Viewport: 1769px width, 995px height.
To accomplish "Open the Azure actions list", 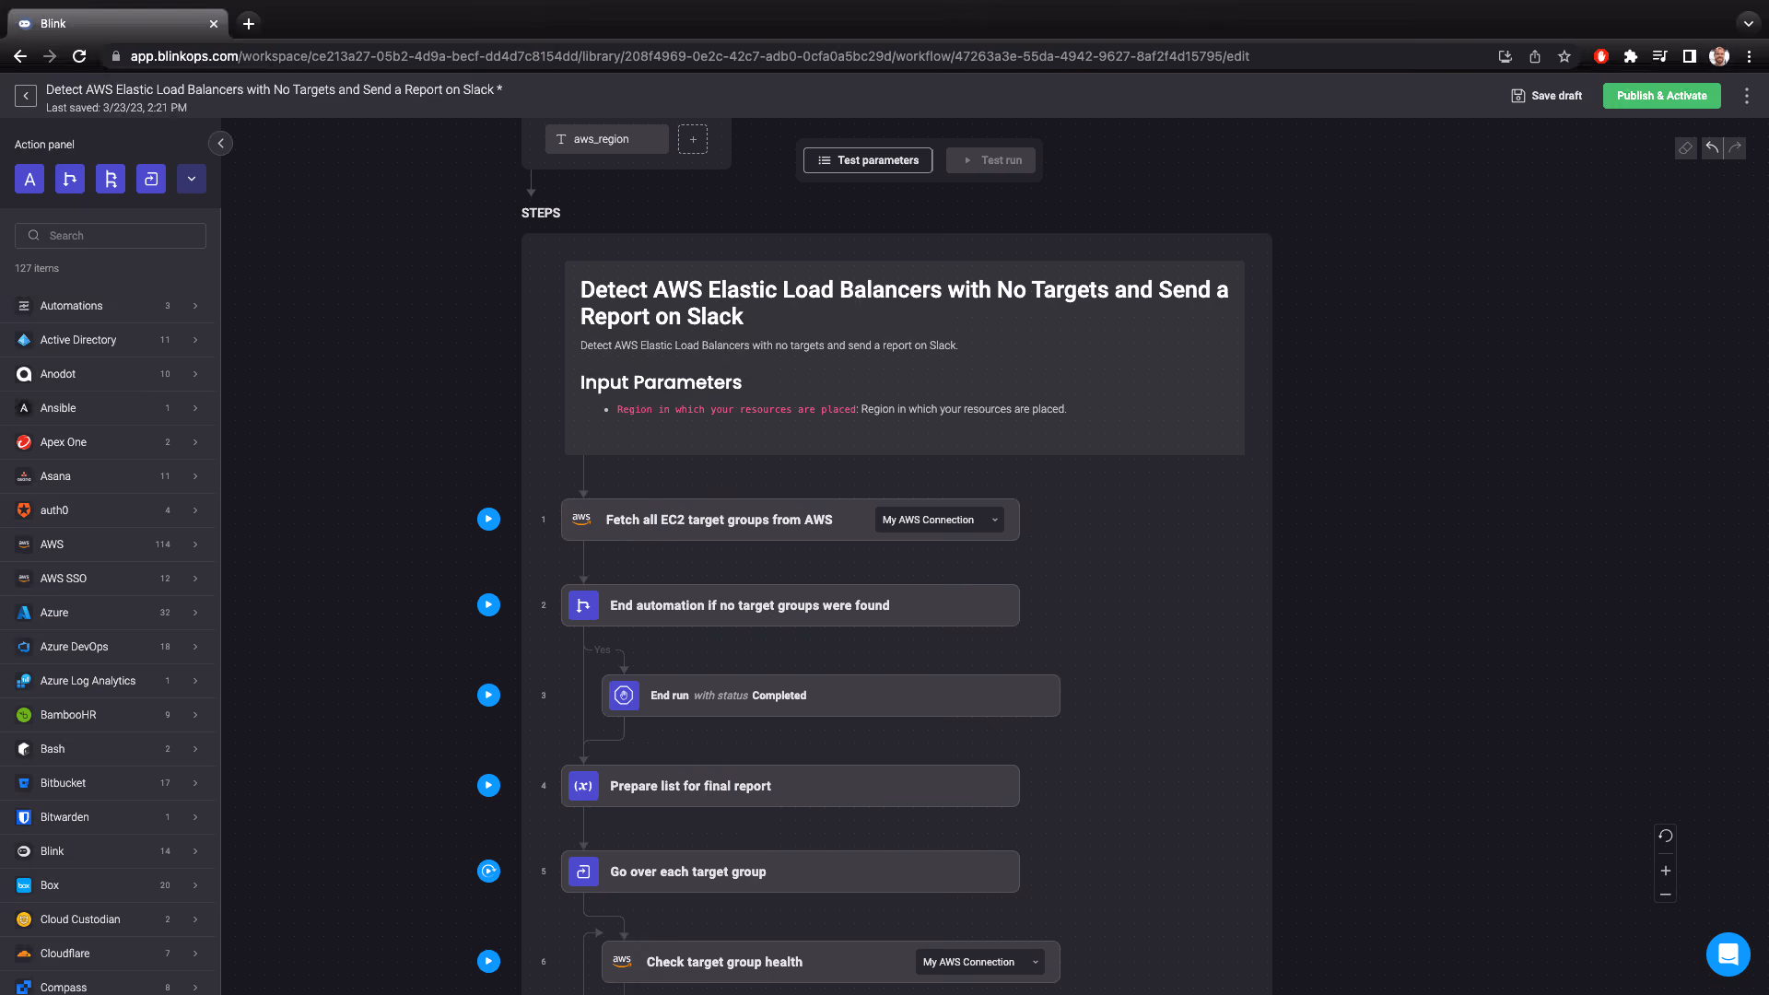I will click(111, 613).
